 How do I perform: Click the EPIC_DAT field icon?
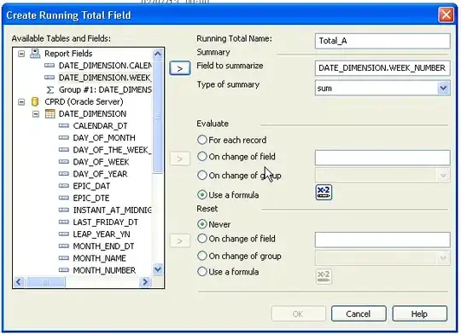[64, 186]
